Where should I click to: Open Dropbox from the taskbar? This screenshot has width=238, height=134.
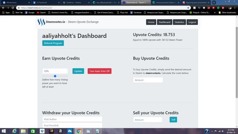(x=42, y=131)
